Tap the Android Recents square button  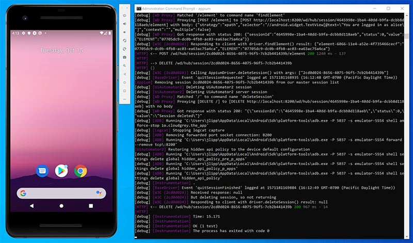coord(91,206)
